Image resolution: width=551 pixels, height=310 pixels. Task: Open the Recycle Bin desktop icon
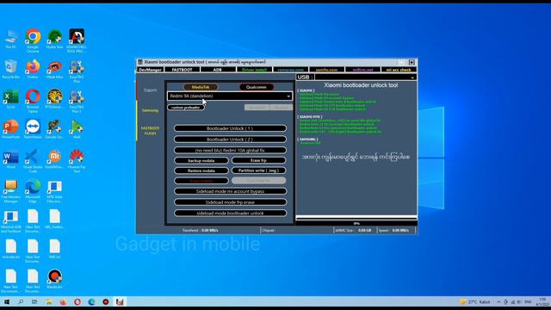11,69
